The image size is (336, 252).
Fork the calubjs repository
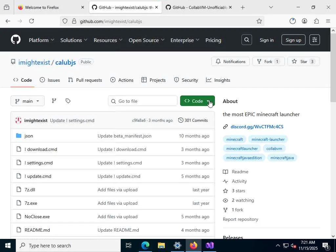pos(268,61)
